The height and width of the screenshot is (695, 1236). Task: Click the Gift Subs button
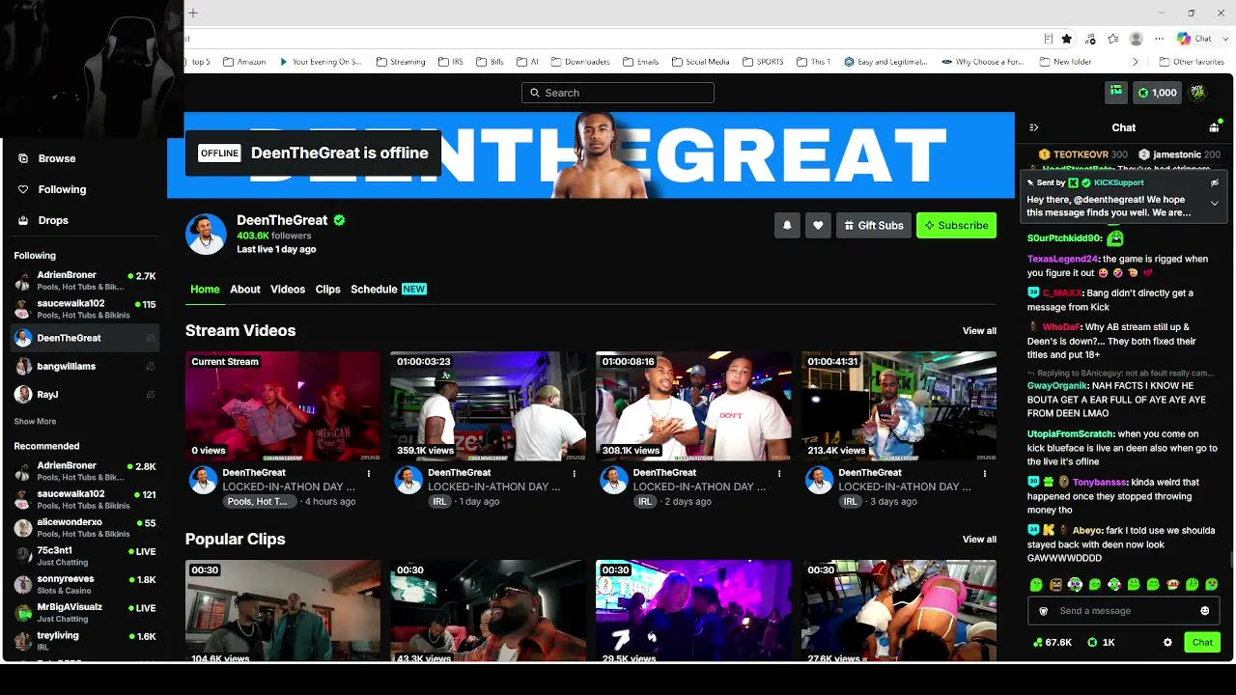click(x=874, y=225)
